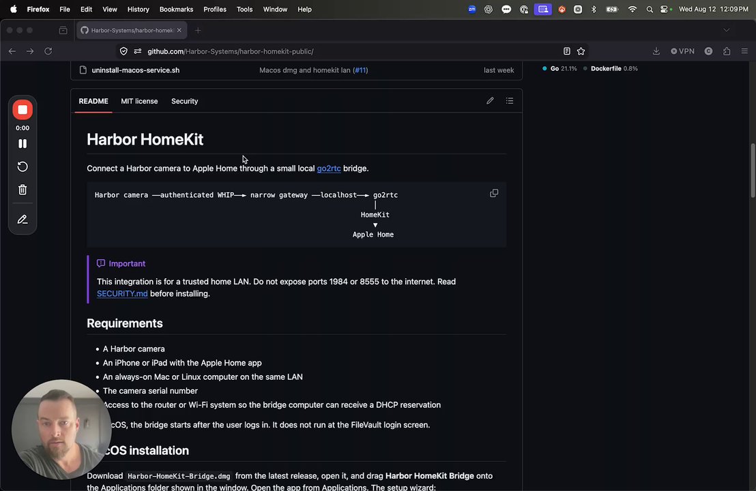Viewport: 756px width, 491px height.
Task: Open the Window menu
Action: coord(275,9)
